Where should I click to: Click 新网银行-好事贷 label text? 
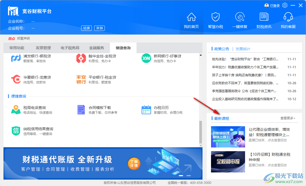[167, 56]
